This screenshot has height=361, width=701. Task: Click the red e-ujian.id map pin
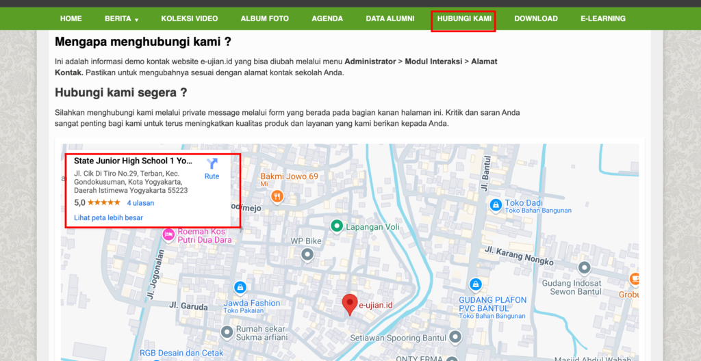click(350, 304)
